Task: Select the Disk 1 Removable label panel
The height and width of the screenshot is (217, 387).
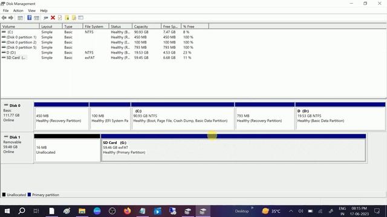Action: pyautogui.click(x=17, y=148)
